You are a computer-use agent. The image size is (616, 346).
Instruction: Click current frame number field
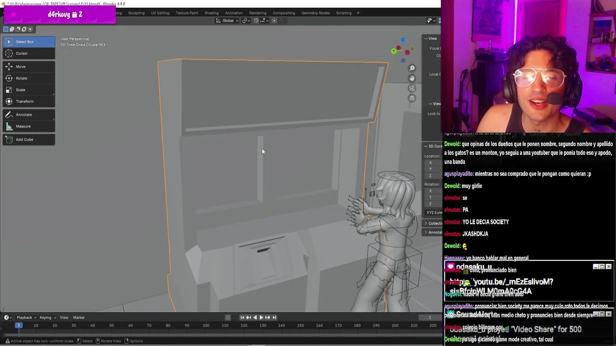430,317
